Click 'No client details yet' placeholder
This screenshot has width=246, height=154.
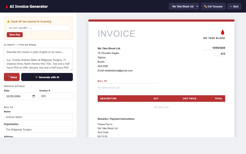109,88
